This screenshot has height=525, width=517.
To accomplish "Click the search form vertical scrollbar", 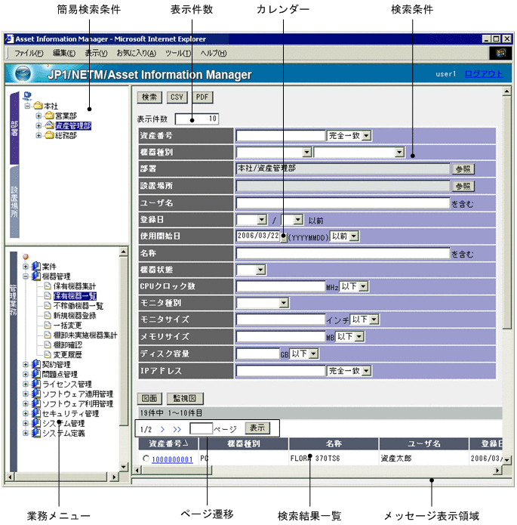I will point(506,213).
